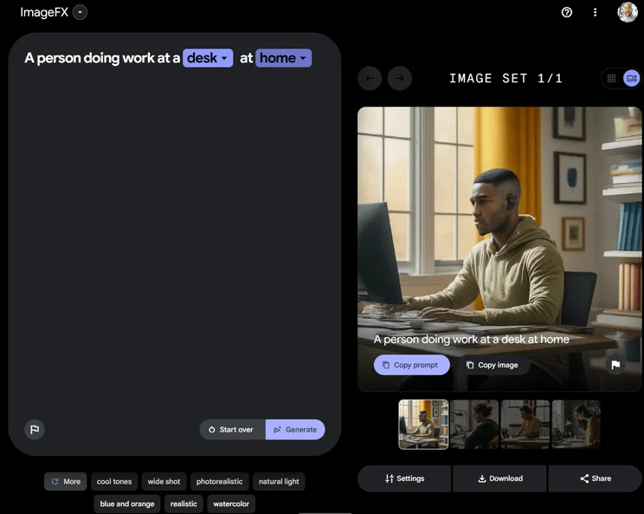Open the user profile avatar
The image size is (644, 514).
pyautogui.click(x=628, y=12)
